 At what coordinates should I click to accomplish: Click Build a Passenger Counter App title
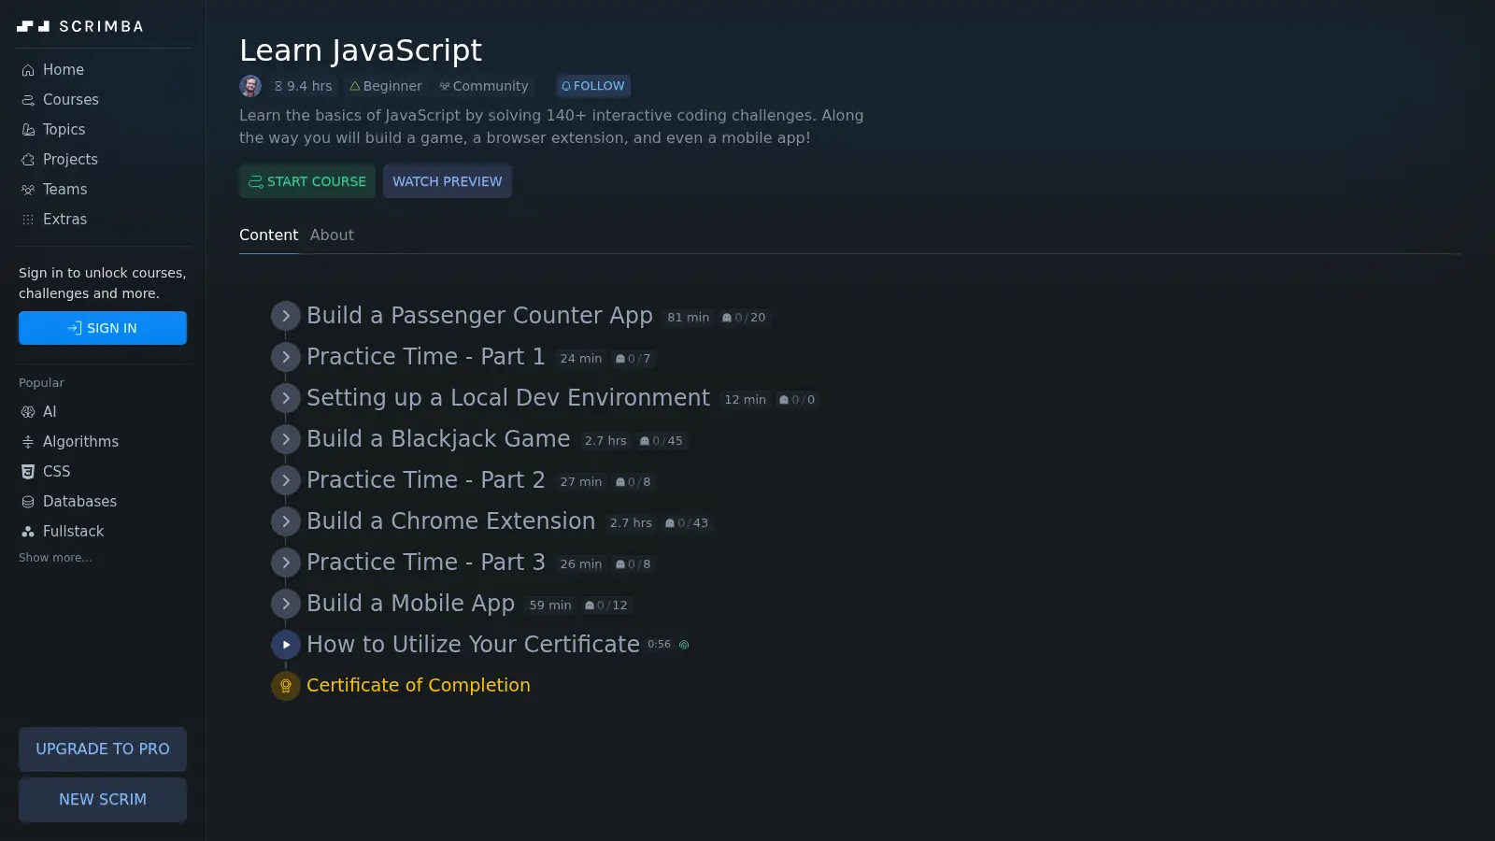coord(479,316)
